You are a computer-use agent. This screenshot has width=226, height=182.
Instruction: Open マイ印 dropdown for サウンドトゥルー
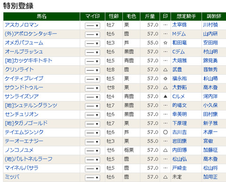(x=92, y=88)
